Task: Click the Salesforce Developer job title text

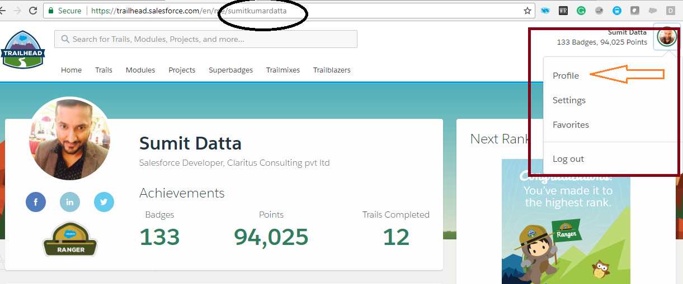Action: pos(234,163)
